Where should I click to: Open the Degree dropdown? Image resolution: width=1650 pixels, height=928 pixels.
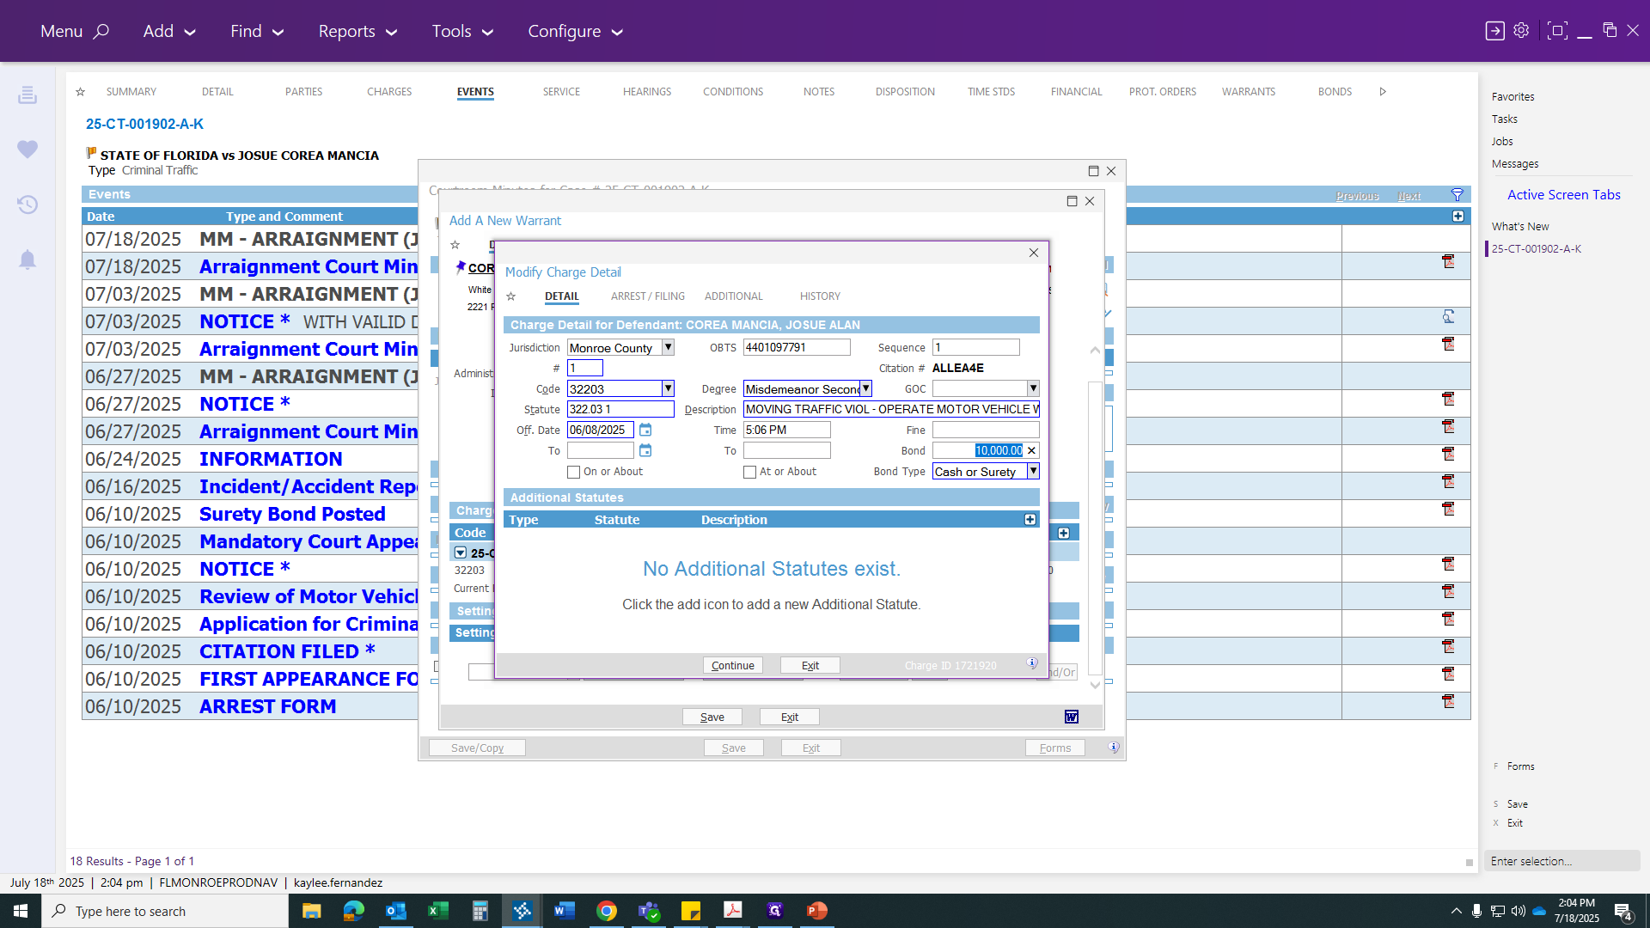865,388
